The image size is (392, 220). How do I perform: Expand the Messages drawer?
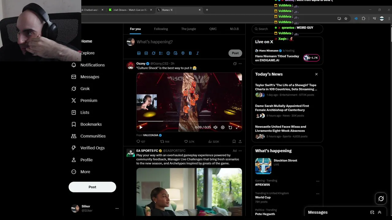coord(379,212)
